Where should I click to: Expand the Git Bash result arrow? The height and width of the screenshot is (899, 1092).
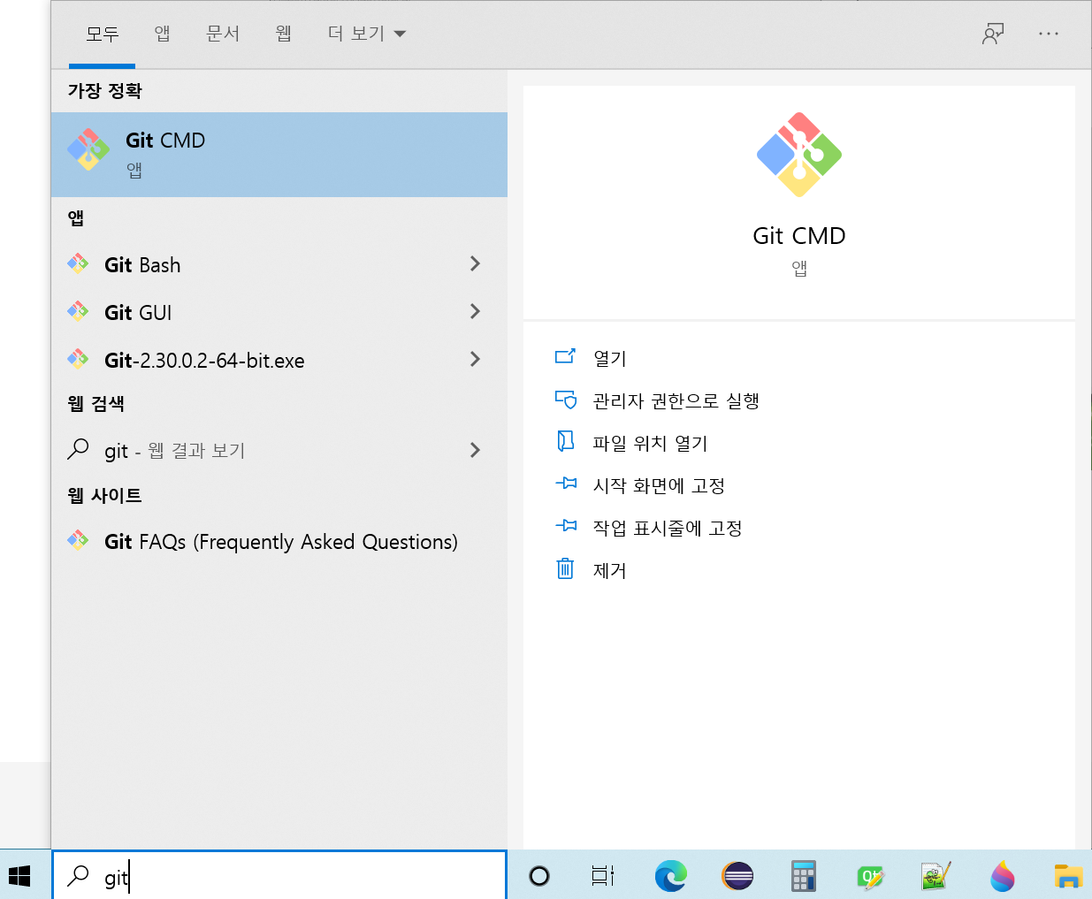(x=475, y=264)
